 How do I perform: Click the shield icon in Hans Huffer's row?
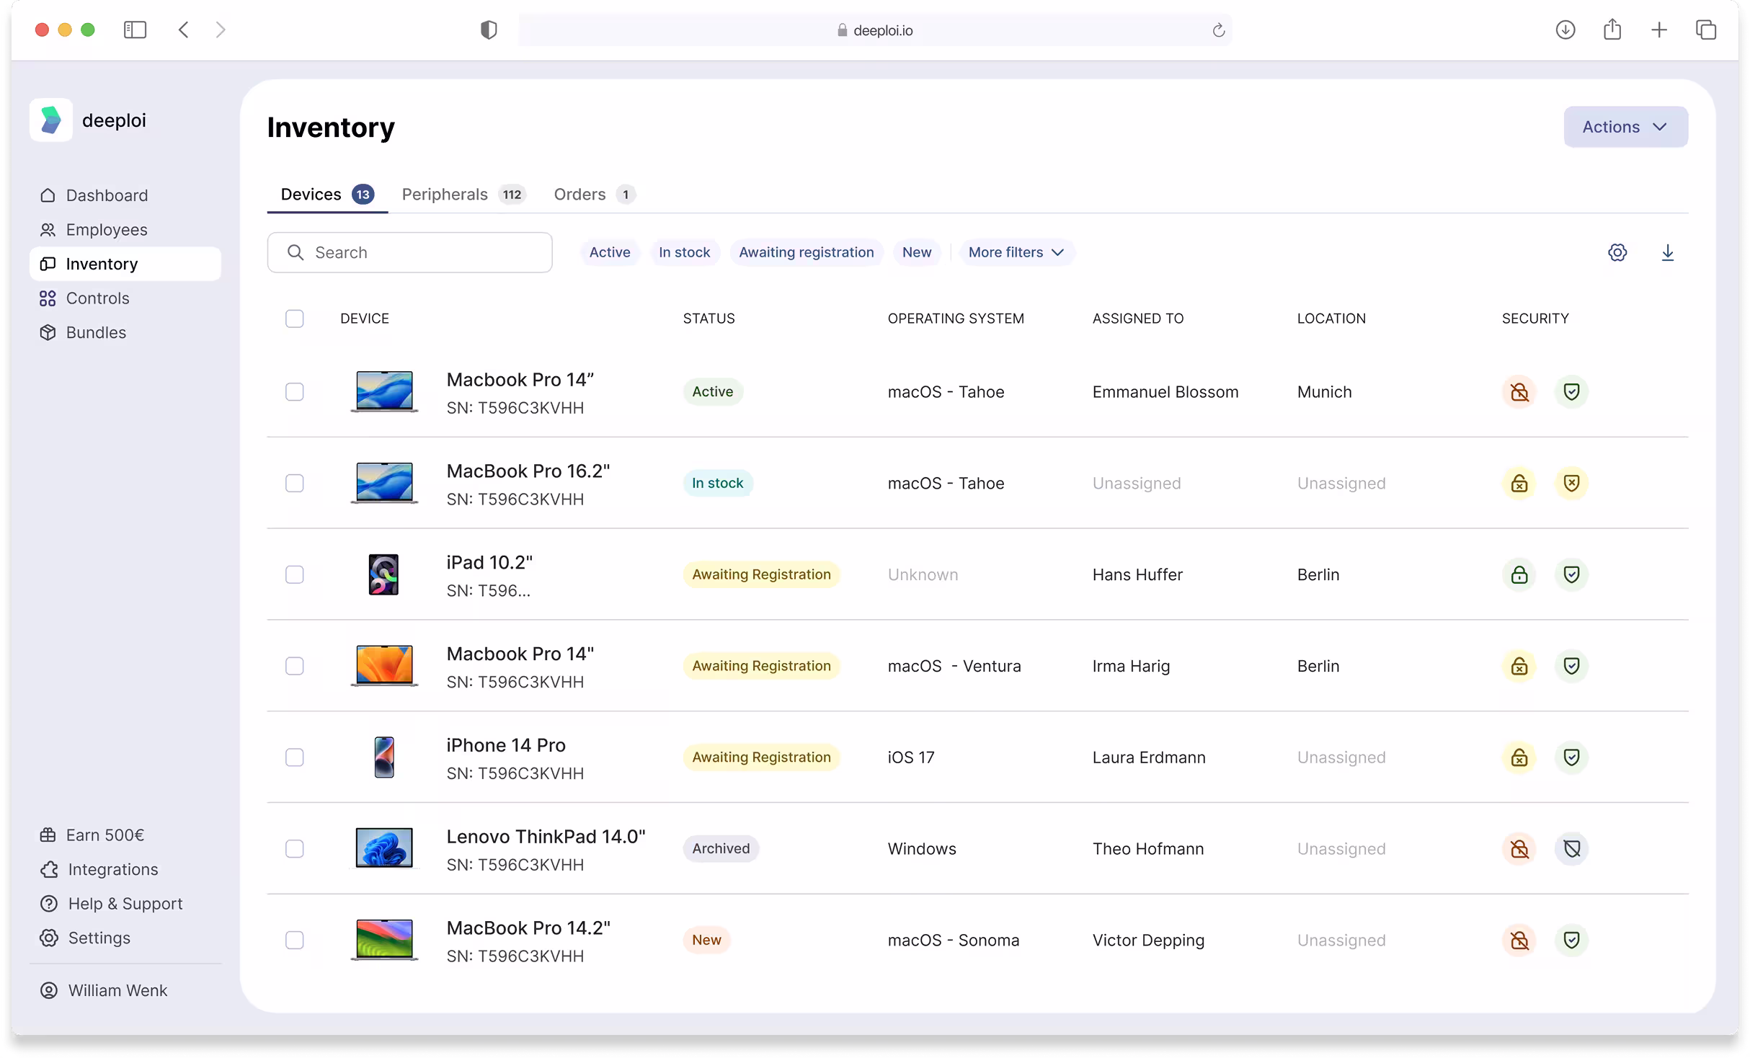(1571, 574)
